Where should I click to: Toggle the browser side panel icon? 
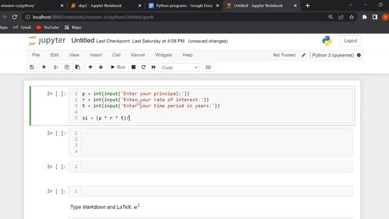click(x=375, y=17)
